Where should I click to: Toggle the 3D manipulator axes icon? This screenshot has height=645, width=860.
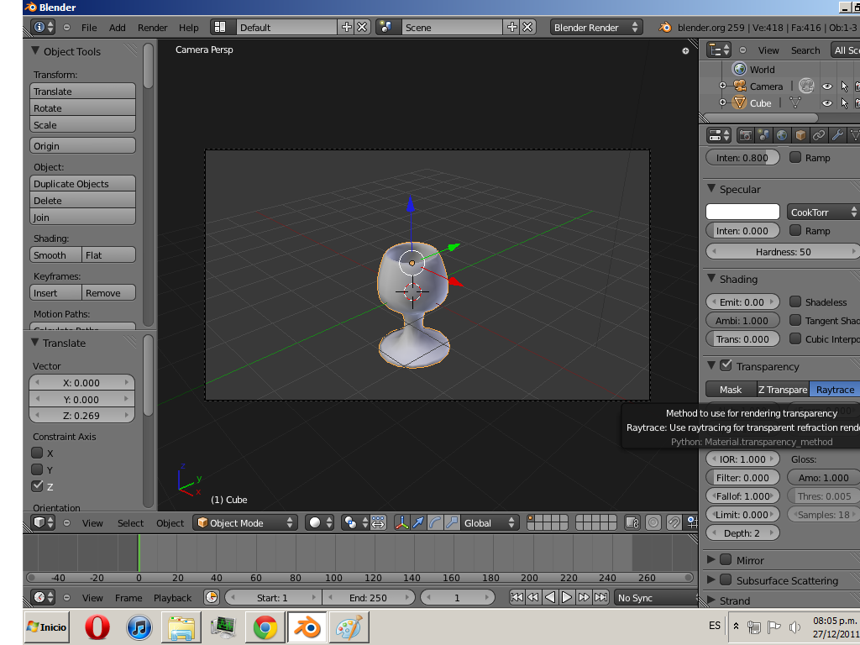[401, 522]
